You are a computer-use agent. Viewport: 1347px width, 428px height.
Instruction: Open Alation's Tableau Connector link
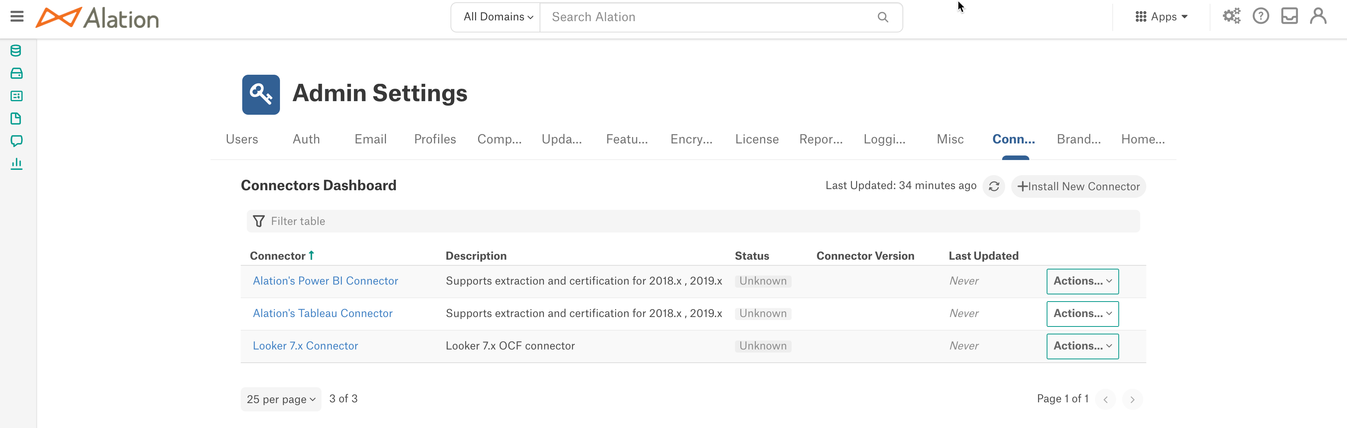coord(323,313)
